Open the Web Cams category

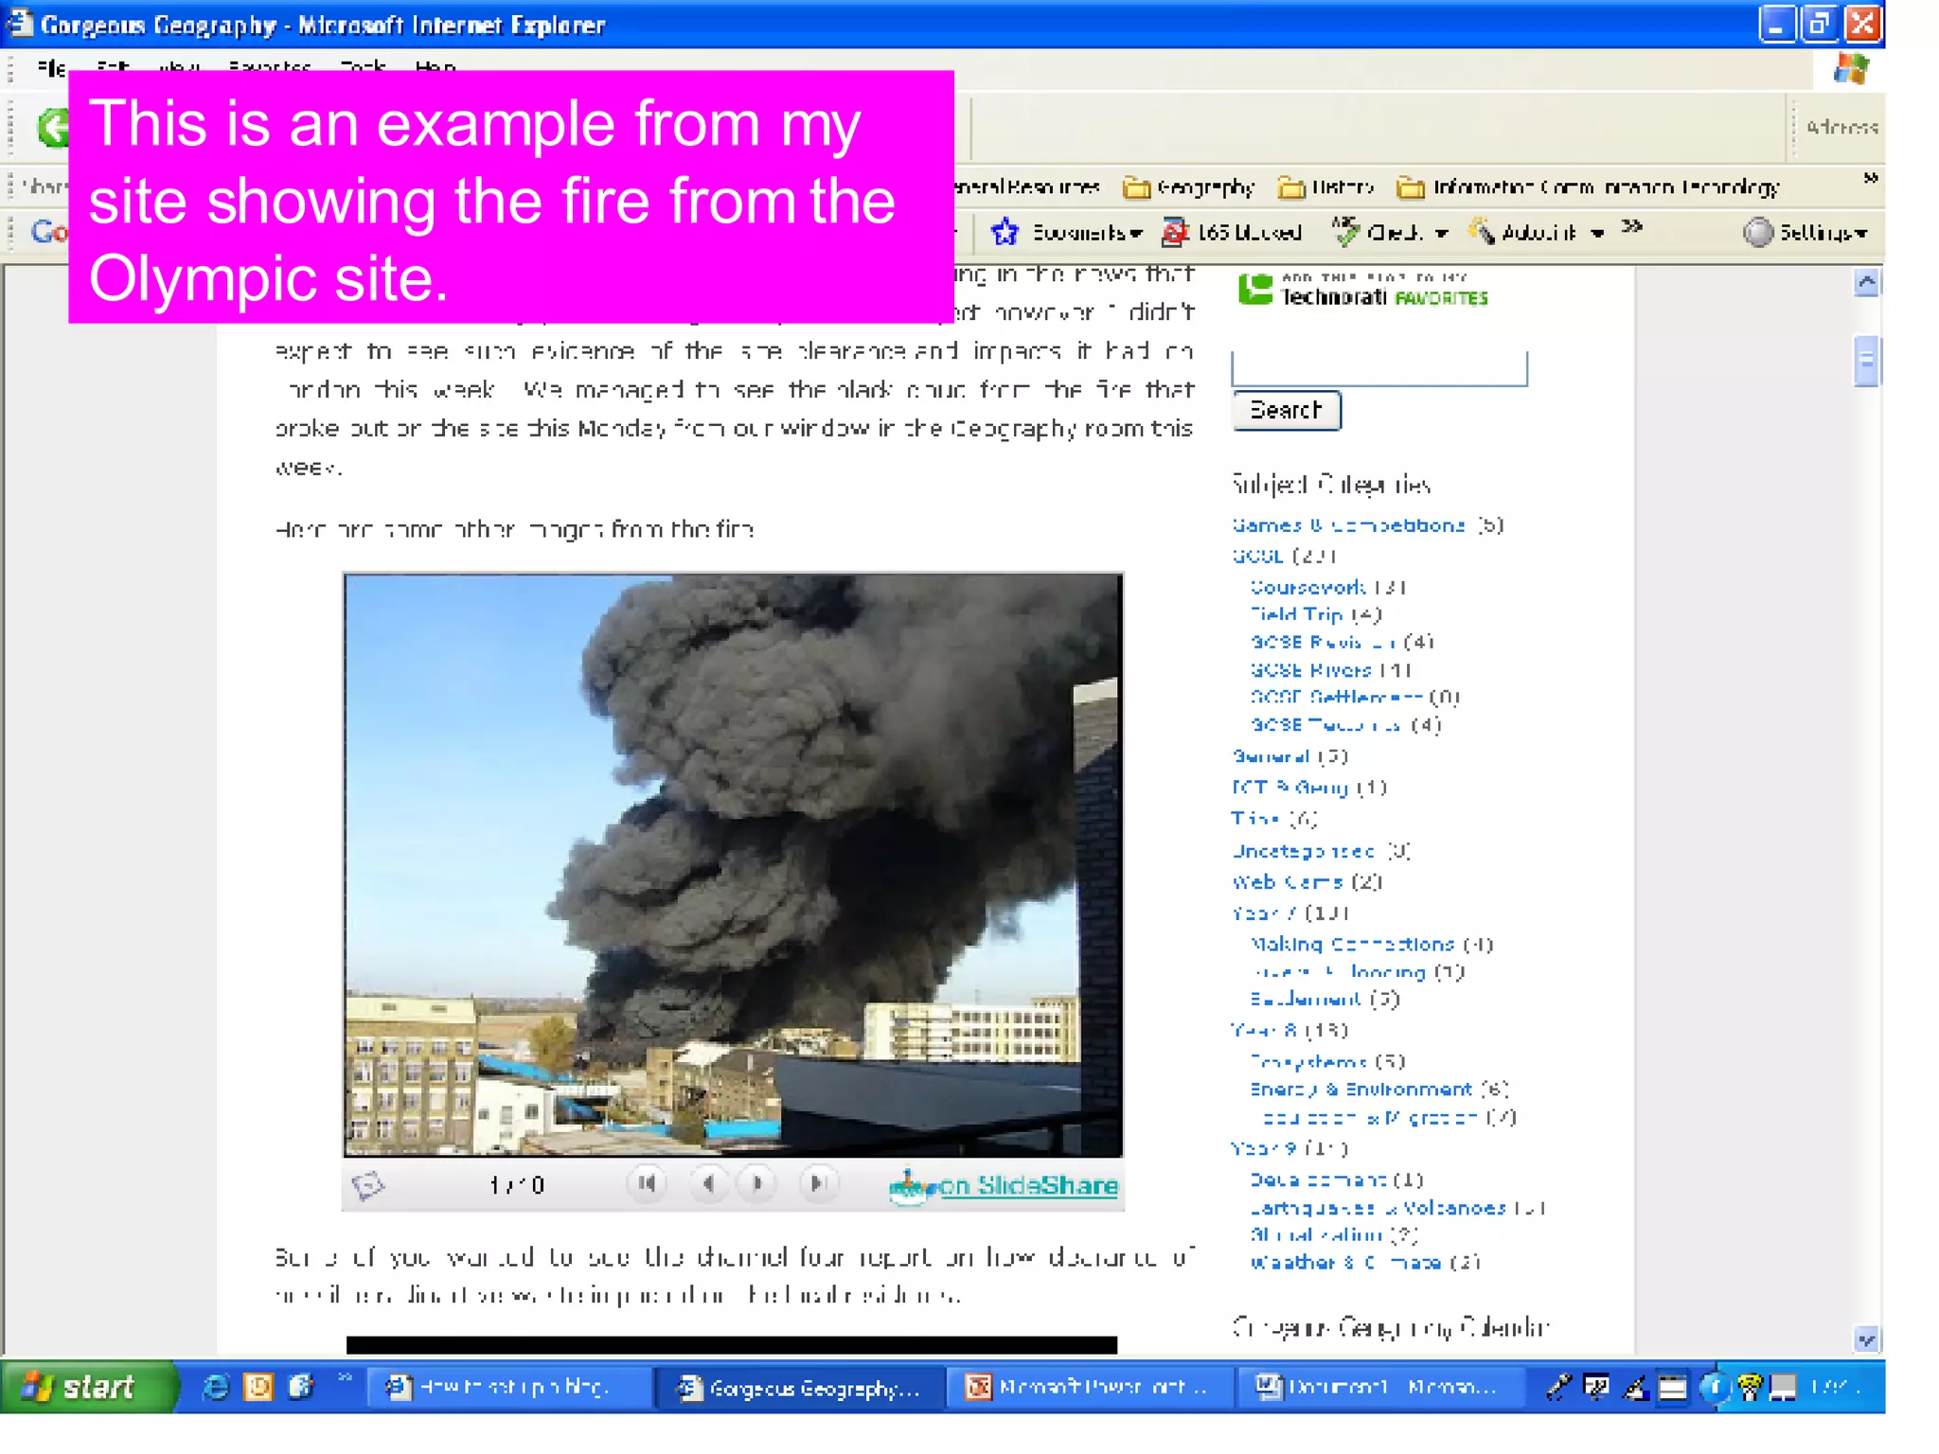[1288, 882]
